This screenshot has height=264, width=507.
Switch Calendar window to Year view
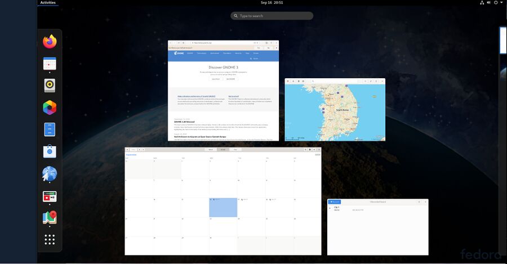235,150
